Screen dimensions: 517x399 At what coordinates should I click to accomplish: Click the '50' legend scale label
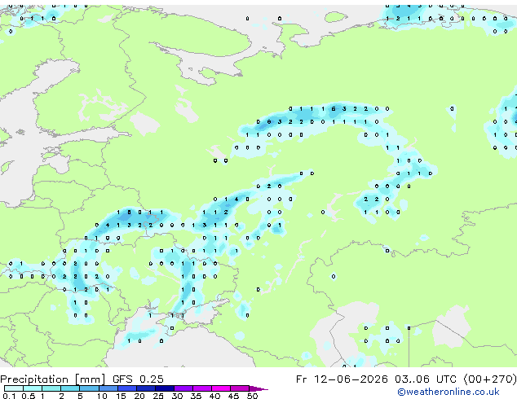click(253, 396)
